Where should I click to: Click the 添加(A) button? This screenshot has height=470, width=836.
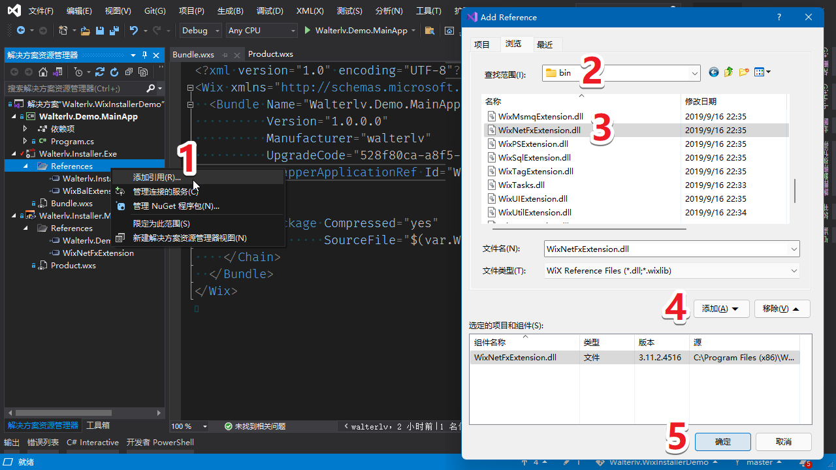click(721, 309)
